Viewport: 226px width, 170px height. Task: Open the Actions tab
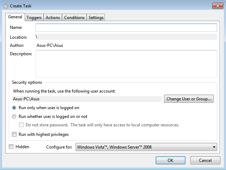click(53, 18)
